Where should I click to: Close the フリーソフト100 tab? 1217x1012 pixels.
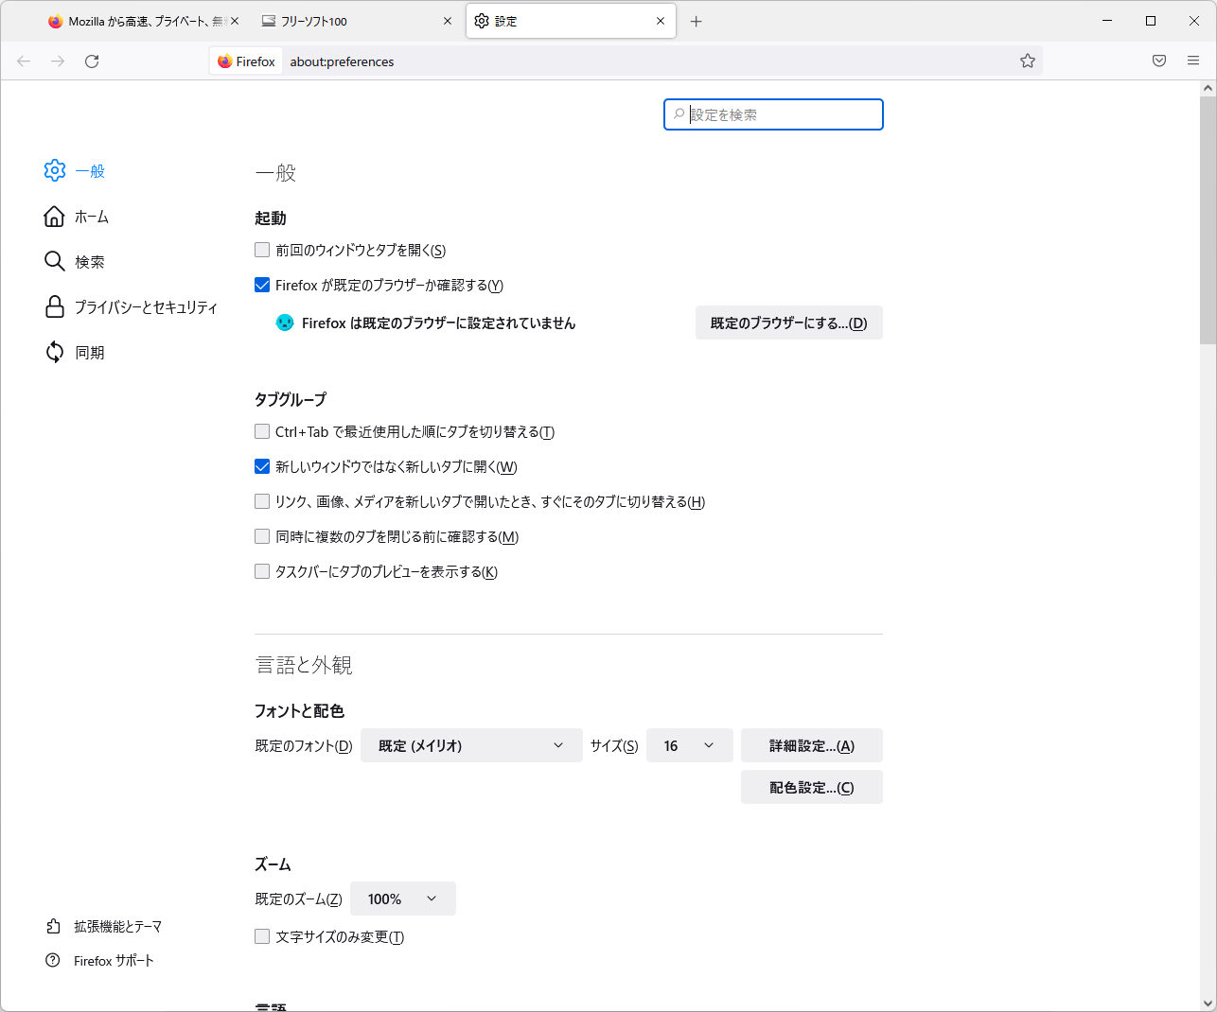(448, 21)
